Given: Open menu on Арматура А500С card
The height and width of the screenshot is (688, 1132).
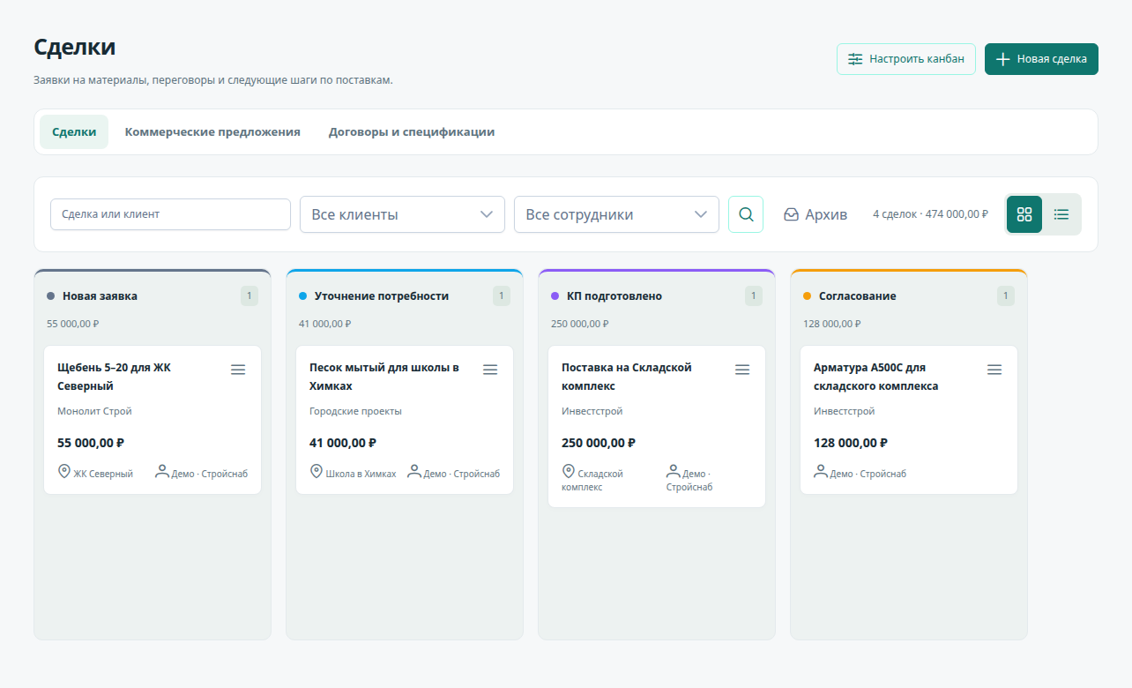Looking at the screenshot, I should pyautogui.click(x=994, y=370).
